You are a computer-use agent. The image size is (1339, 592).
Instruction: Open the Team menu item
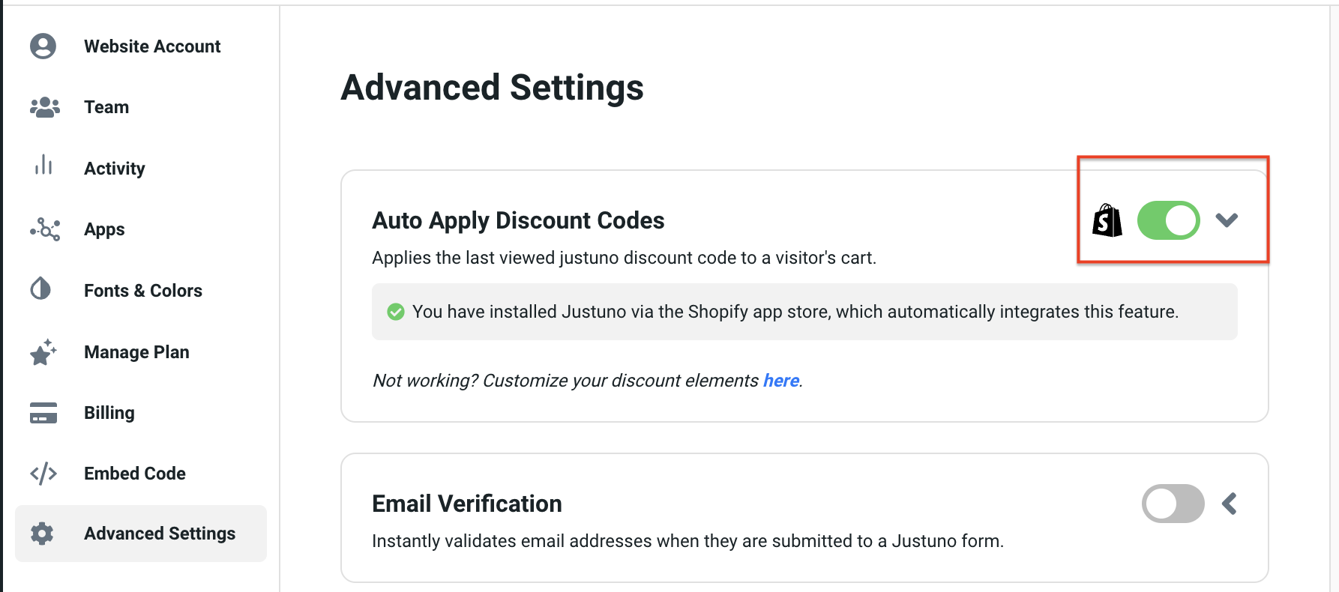106,107
